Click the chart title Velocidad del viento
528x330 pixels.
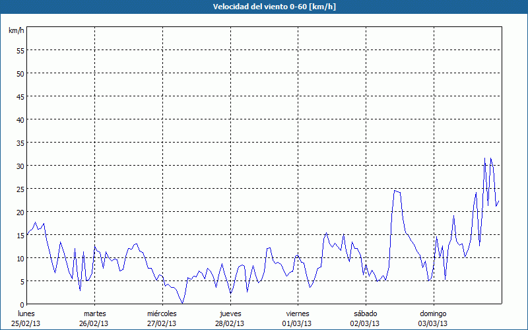coord(263,7)
